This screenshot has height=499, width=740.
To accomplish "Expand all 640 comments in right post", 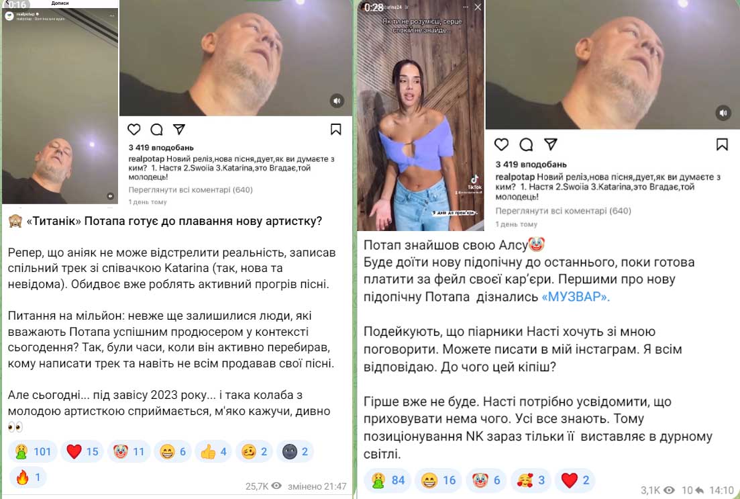I will click(x=563, y=211).
